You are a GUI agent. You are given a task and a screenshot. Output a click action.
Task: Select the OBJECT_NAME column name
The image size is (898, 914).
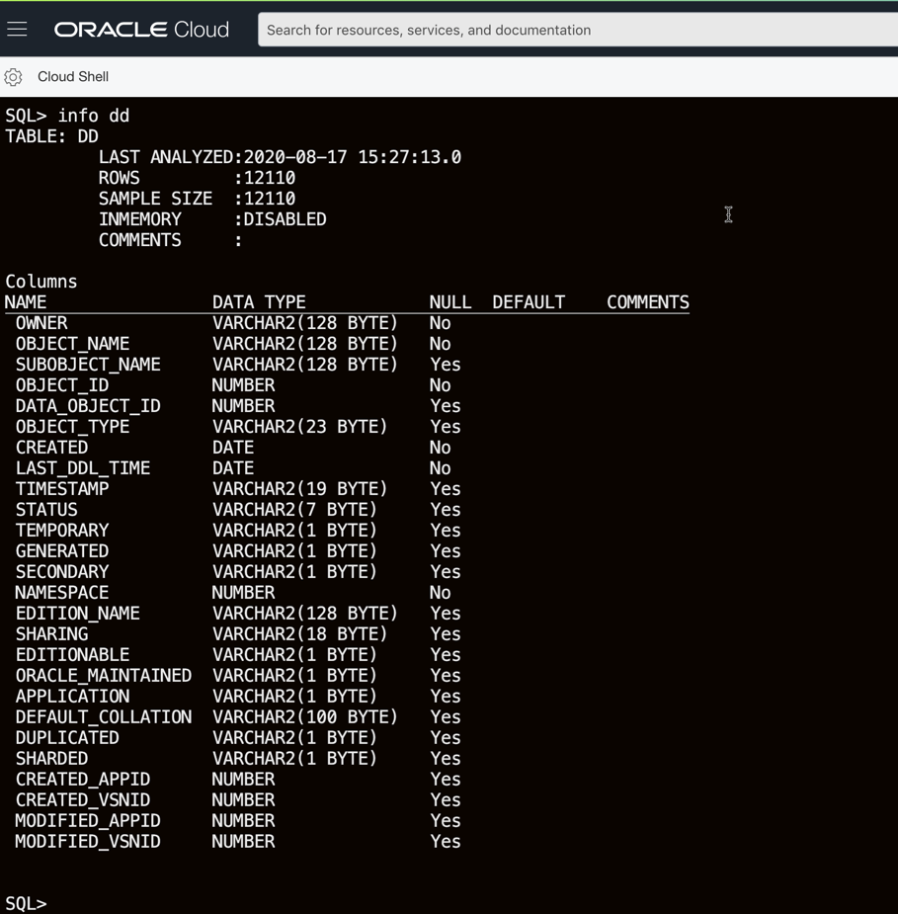[x=72, y=344]
